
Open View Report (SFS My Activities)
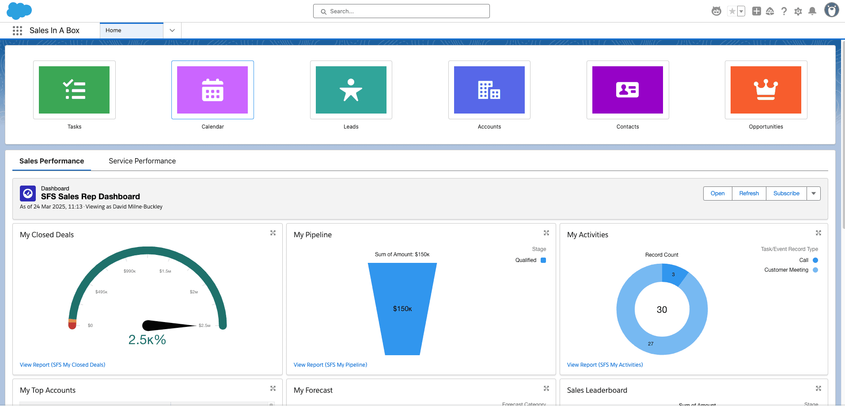tap(605, 365)
